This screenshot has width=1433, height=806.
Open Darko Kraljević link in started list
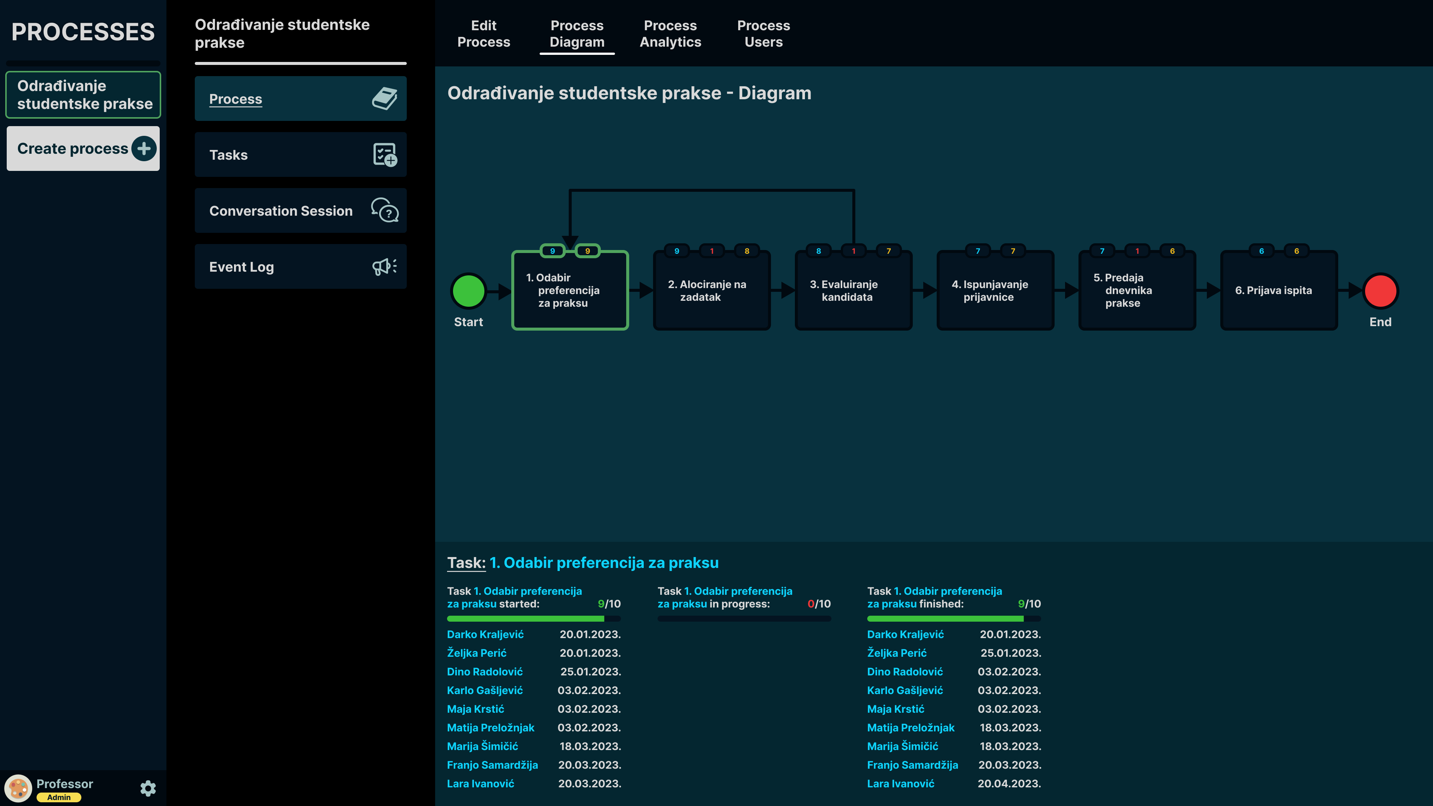(485, 634)
